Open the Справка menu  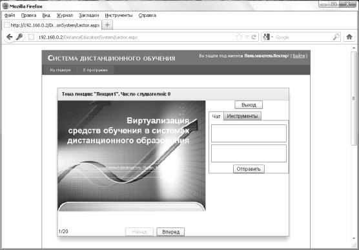(x=147, y=15)
